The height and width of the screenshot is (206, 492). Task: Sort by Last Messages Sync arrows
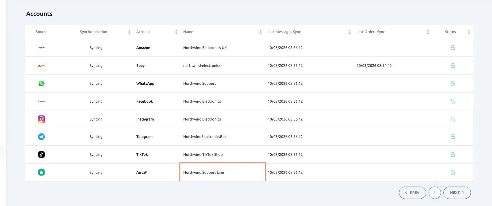click(x=350, y=32)
